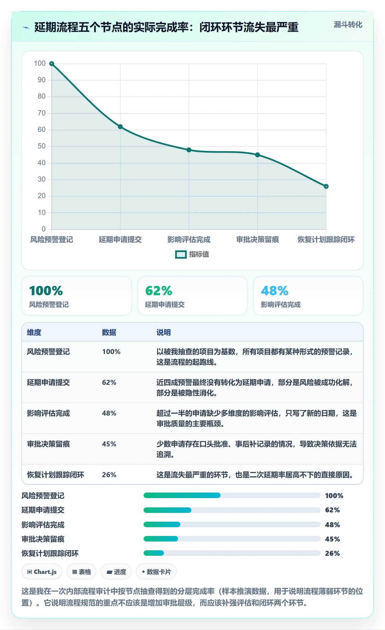
Task: Click the description starting 超过一半的申请缺少
Action: [257, 418]
